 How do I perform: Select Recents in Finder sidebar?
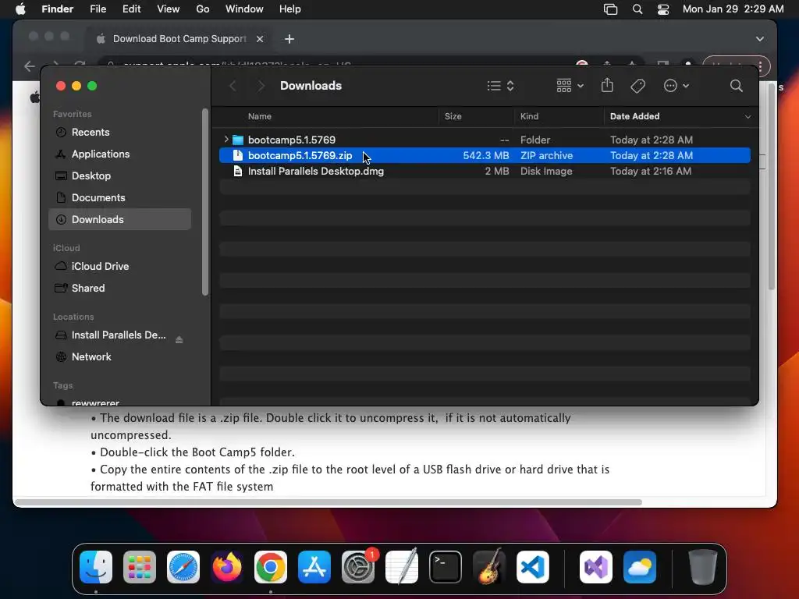point(119,132)
